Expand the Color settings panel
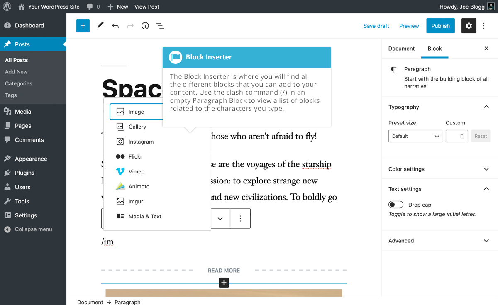 [439, 169]
